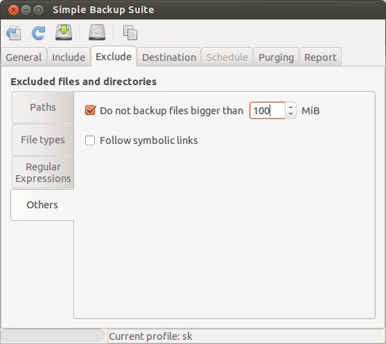Open the Purging tab
This screenshot has height=344, width=386.
277,57
